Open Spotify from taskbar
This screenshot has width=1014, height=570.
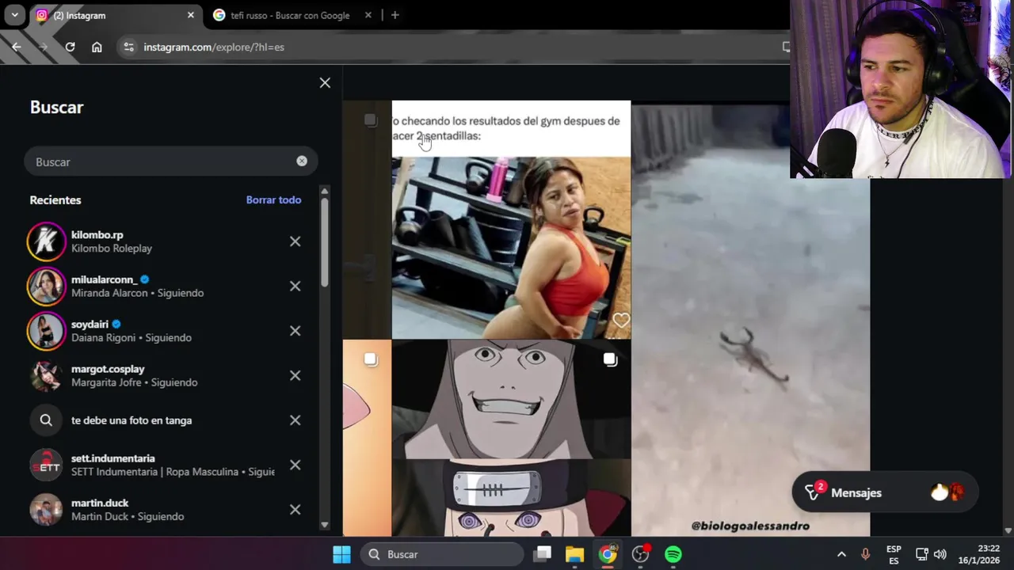(673, 554)
